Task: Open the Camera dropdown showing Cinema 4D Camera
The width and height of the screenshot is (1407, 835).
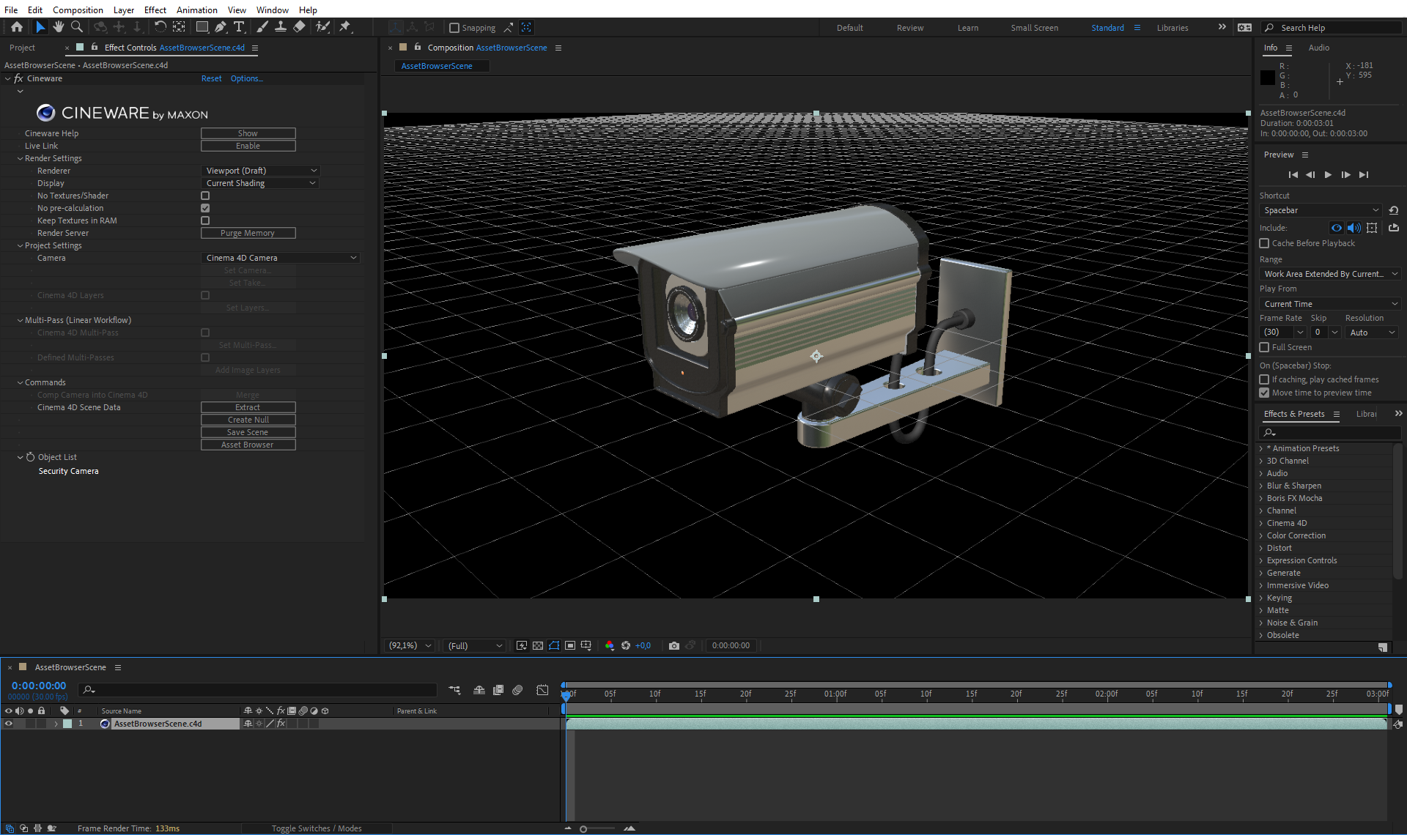Action: tap(281, 258)
